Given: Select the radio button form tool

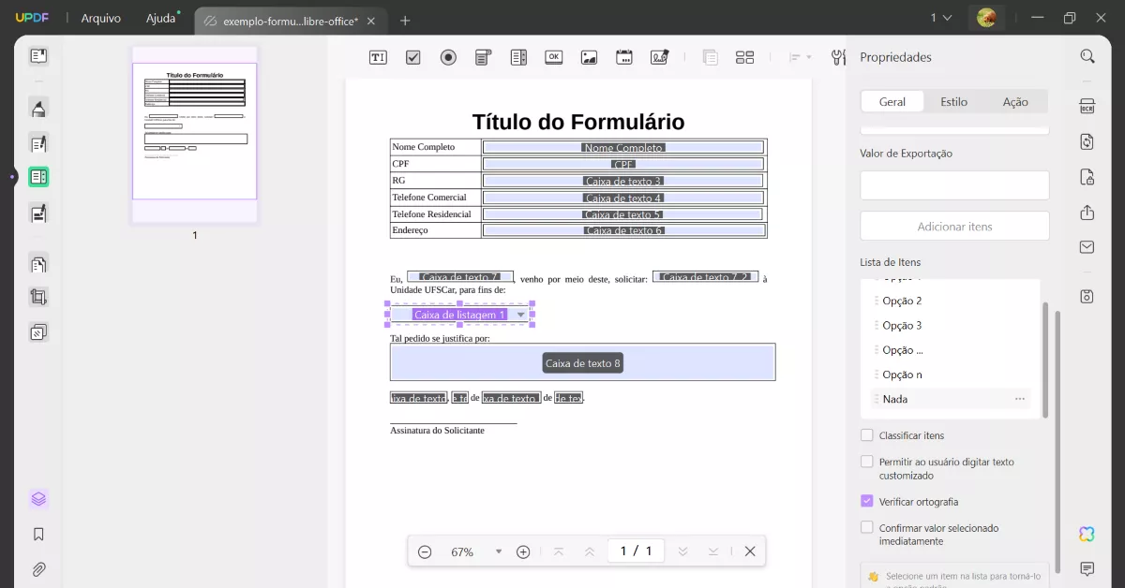Looking at the screenshot, I should click(448, 57).
